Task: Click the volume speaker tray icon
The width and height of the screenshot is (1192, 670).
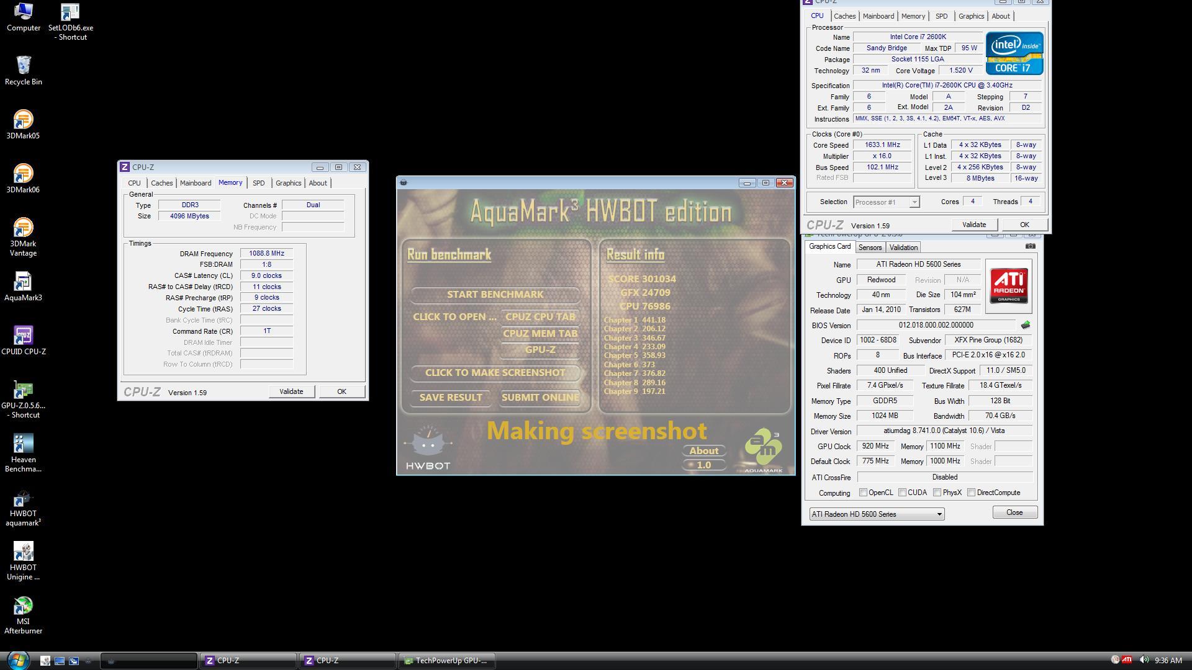Action: (1143, 660)
